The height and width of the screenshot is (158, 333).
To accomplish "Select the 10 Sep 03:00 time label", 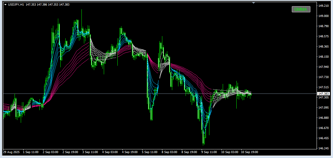I will (x=230, y=152).
